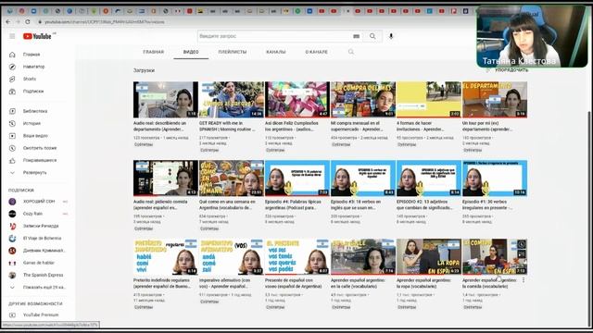Open 'Aprender español argentino: la ropa' thumbnail

pos(429,257)
